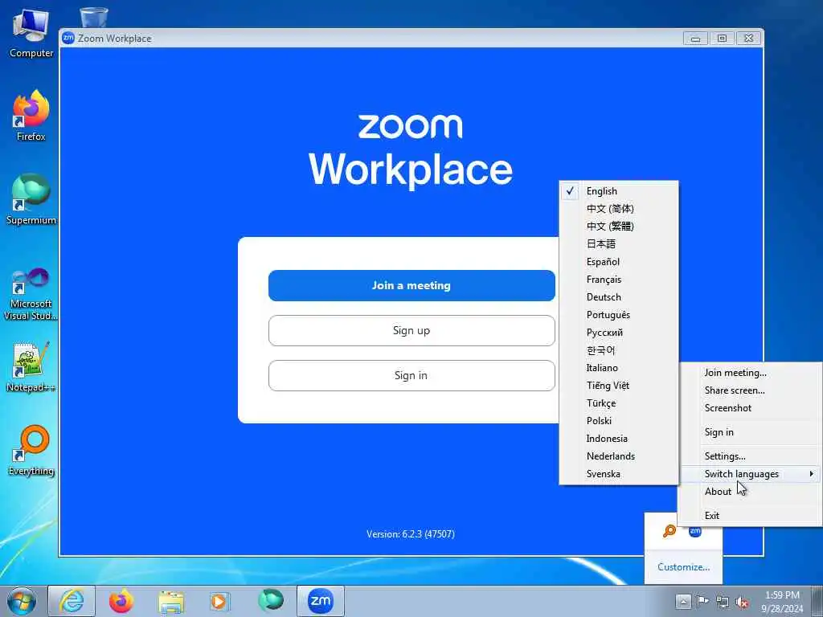
Task: Launch Firefox from the taskbar
Action: pos(121,601)
